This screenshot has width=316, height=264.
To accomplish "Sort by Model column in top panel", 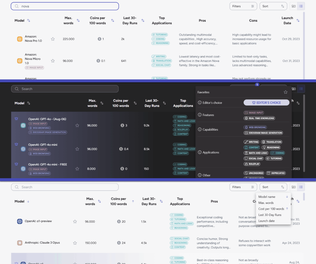I will coord(29,20).
